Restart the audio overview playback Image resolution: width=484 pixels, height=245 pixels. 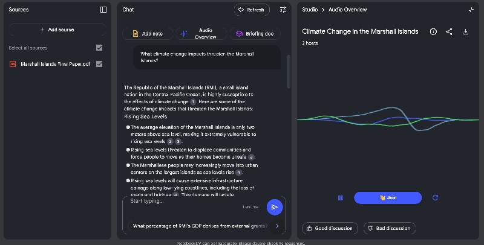[x=435, y=197]
